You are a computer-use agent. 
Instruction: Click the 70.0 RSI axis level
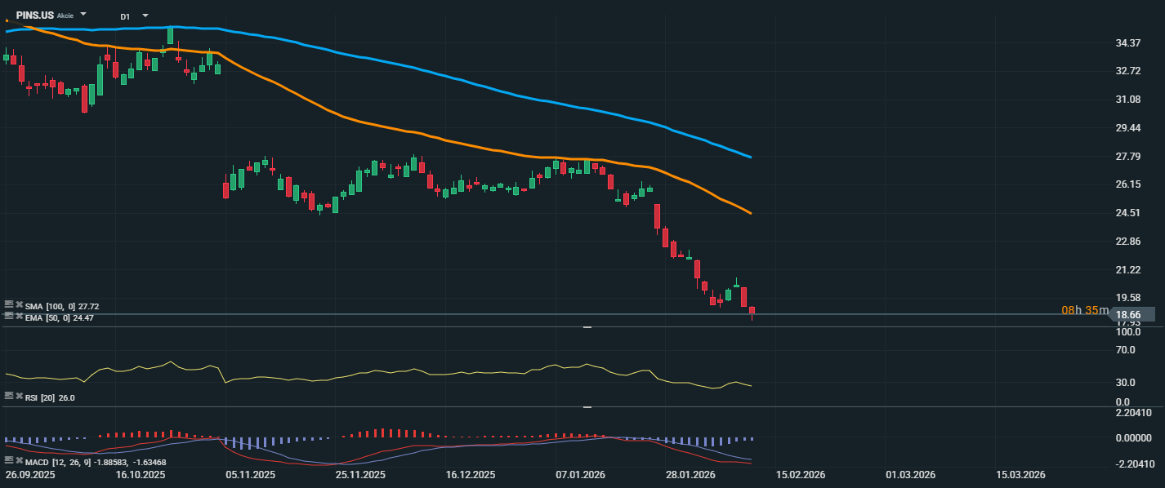(x=1126, y=350)
